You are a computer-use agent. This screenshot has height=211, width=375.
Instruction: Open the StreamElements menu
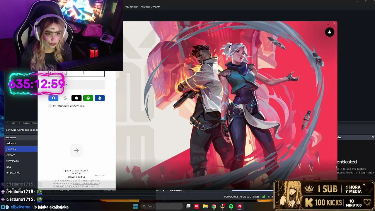151,7
